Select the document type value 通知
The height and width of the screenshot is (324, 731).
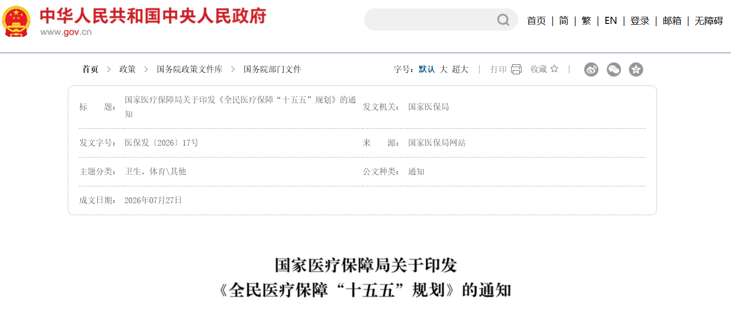(416, 171)
